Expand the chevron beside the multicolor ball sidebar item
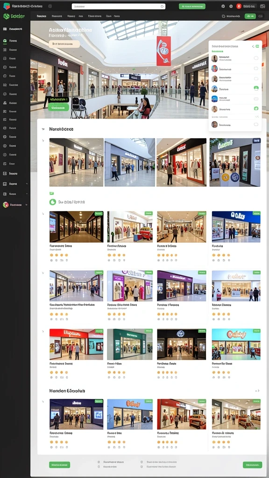Screen dimensions: 269x478 point(27,205)
